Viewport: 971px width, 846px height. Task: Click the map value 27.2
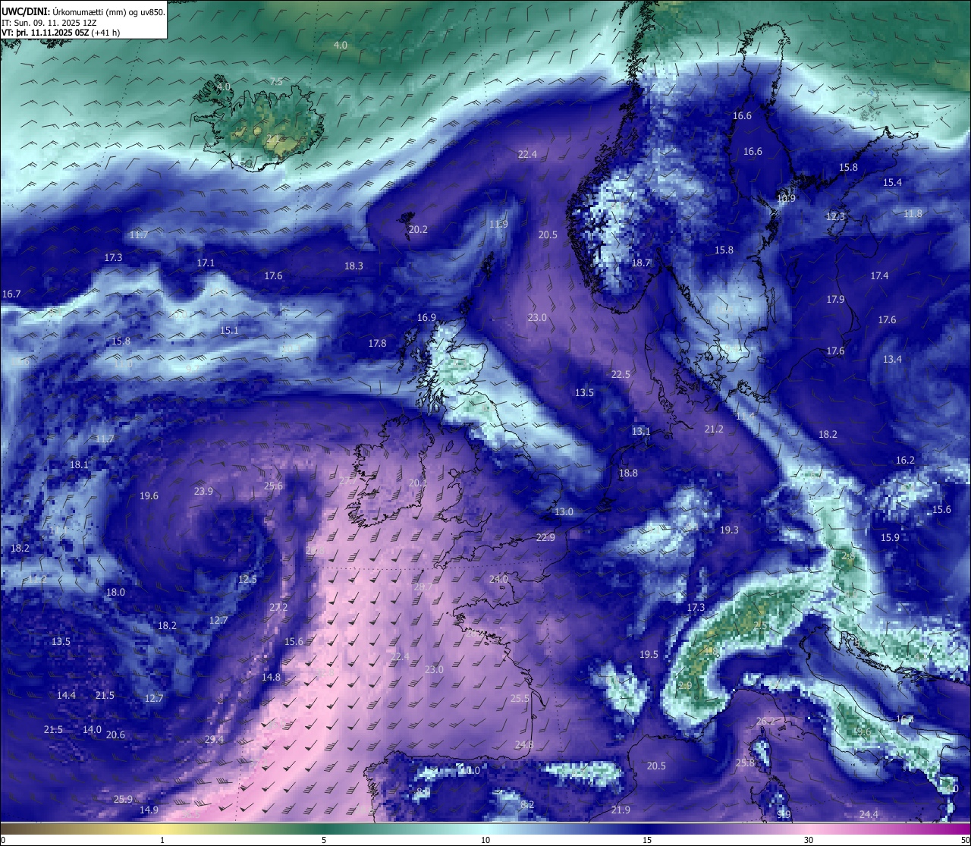(x=278, y=607)
